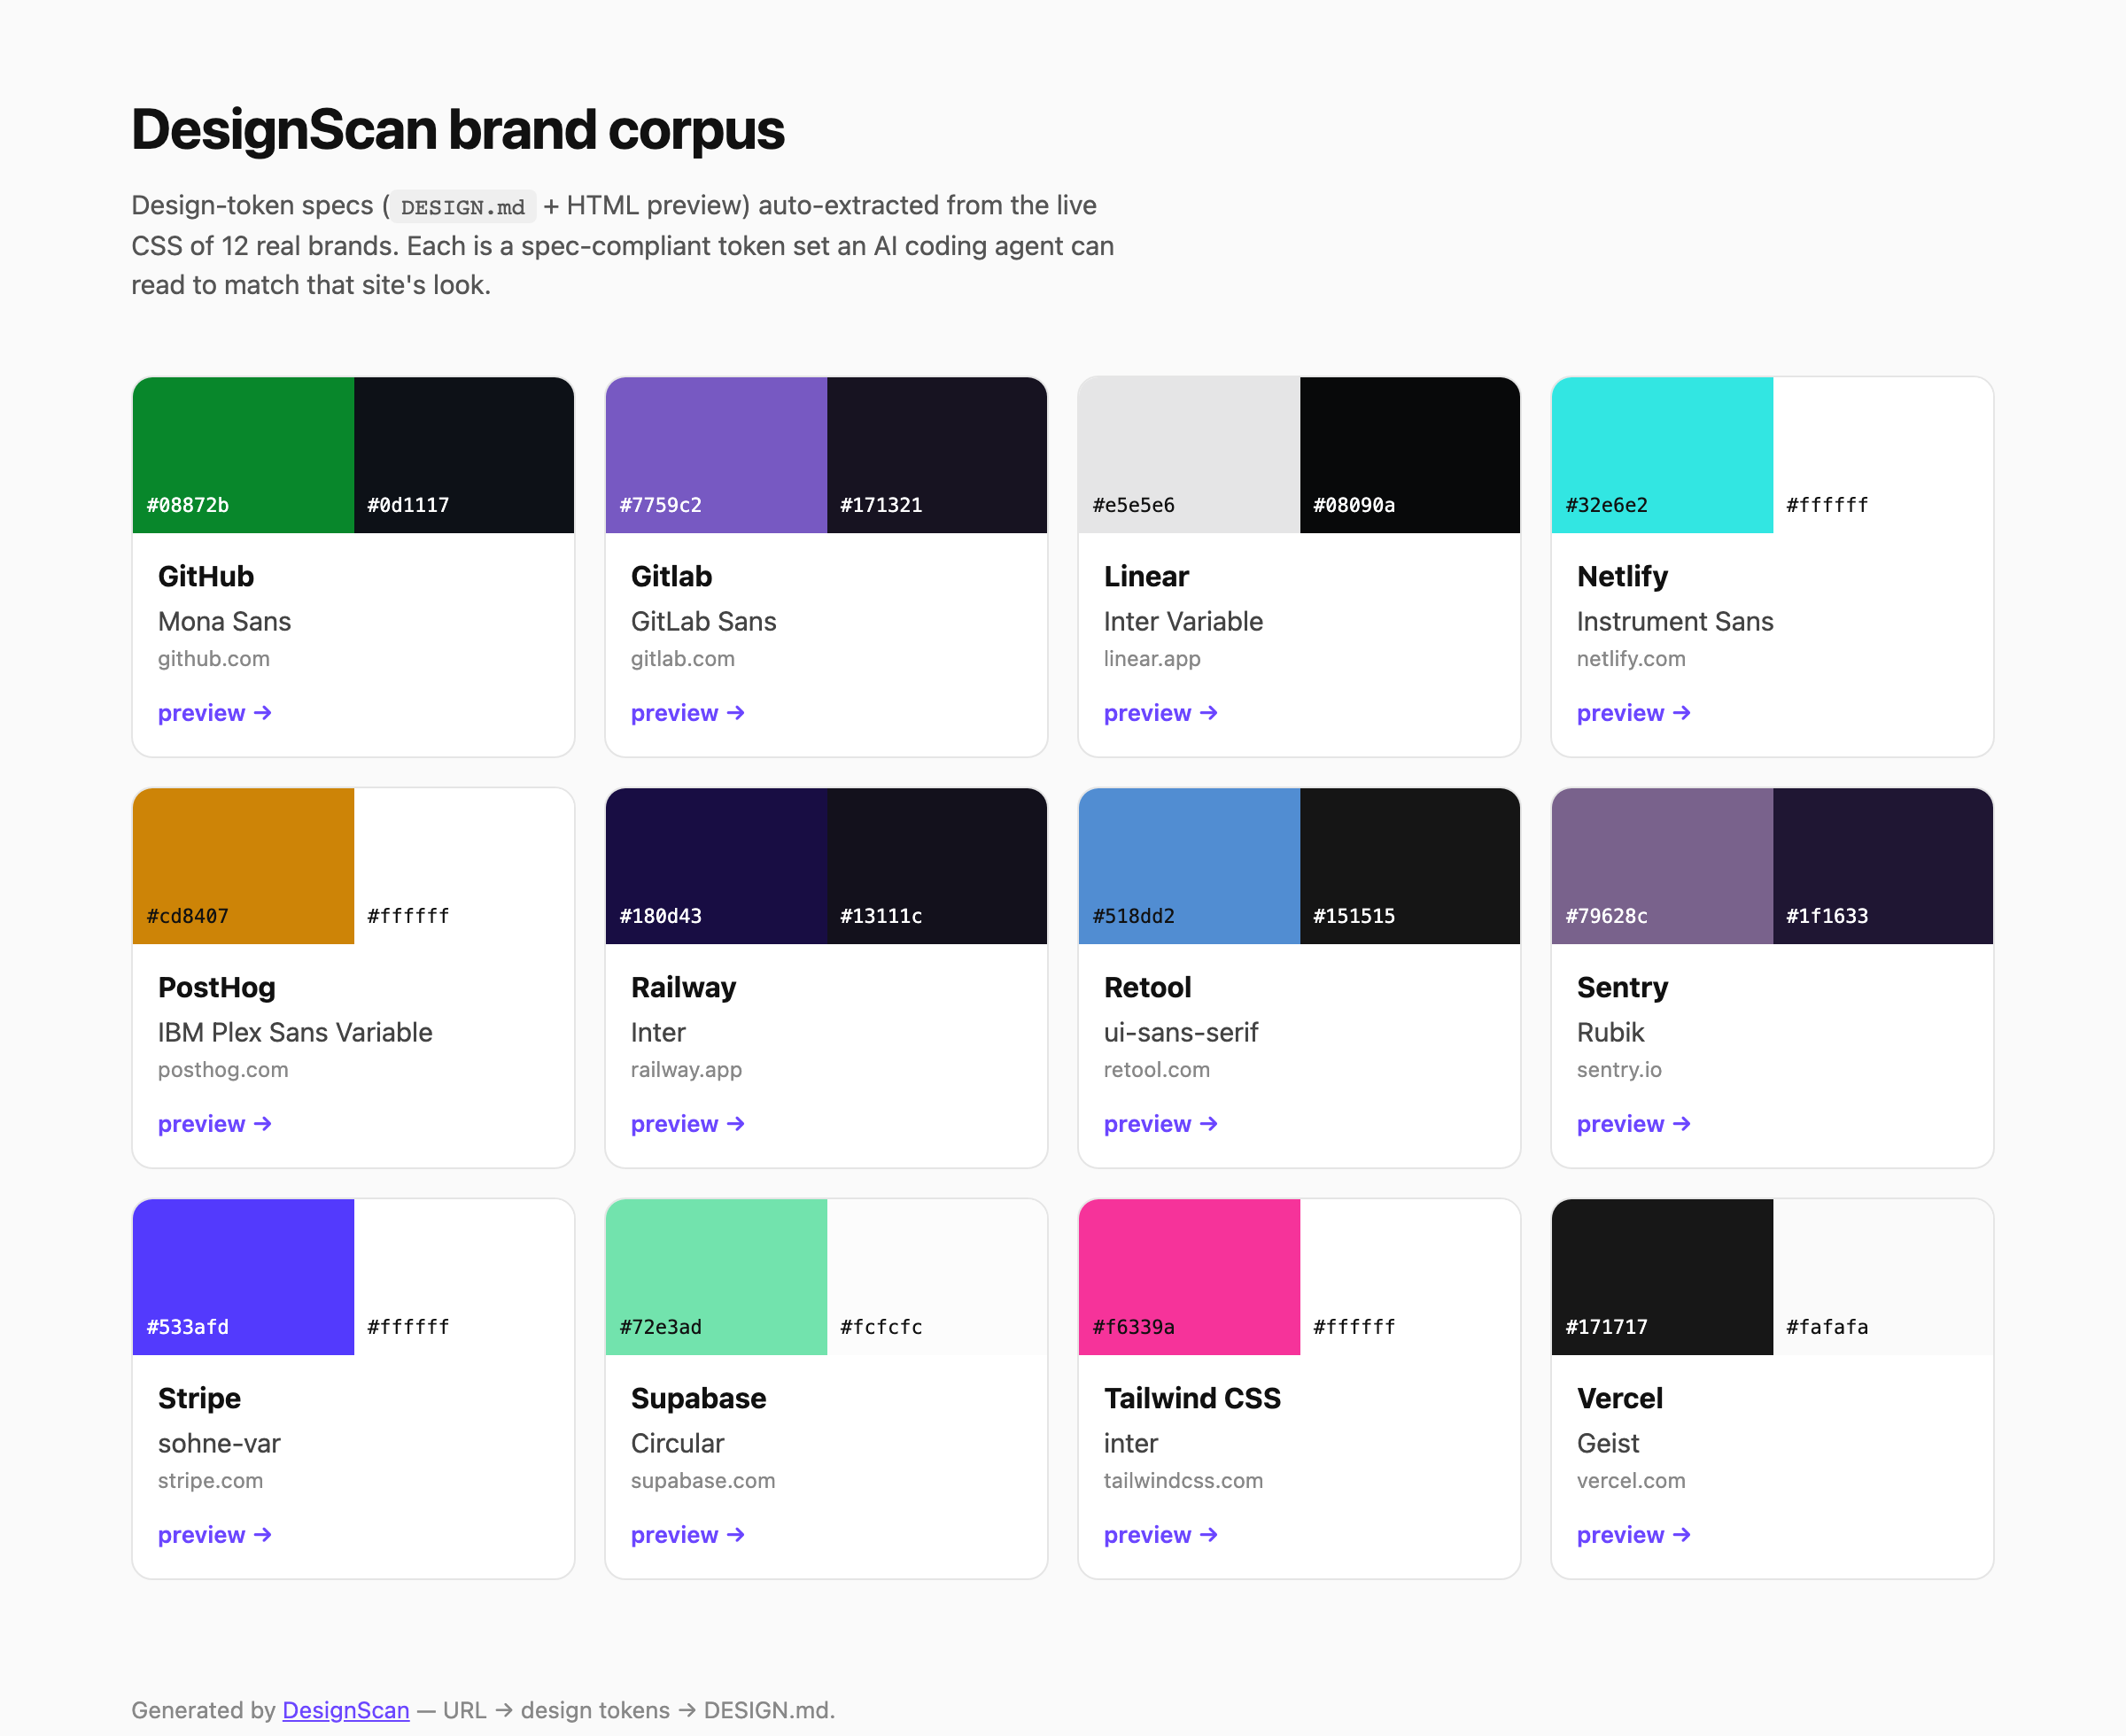Viewport: 2126px width, 1736px height.
Task: Click the #13111c Railway swatch
Action: [x=937, y=866]
